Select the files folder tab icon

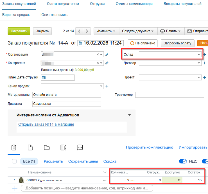47,148
